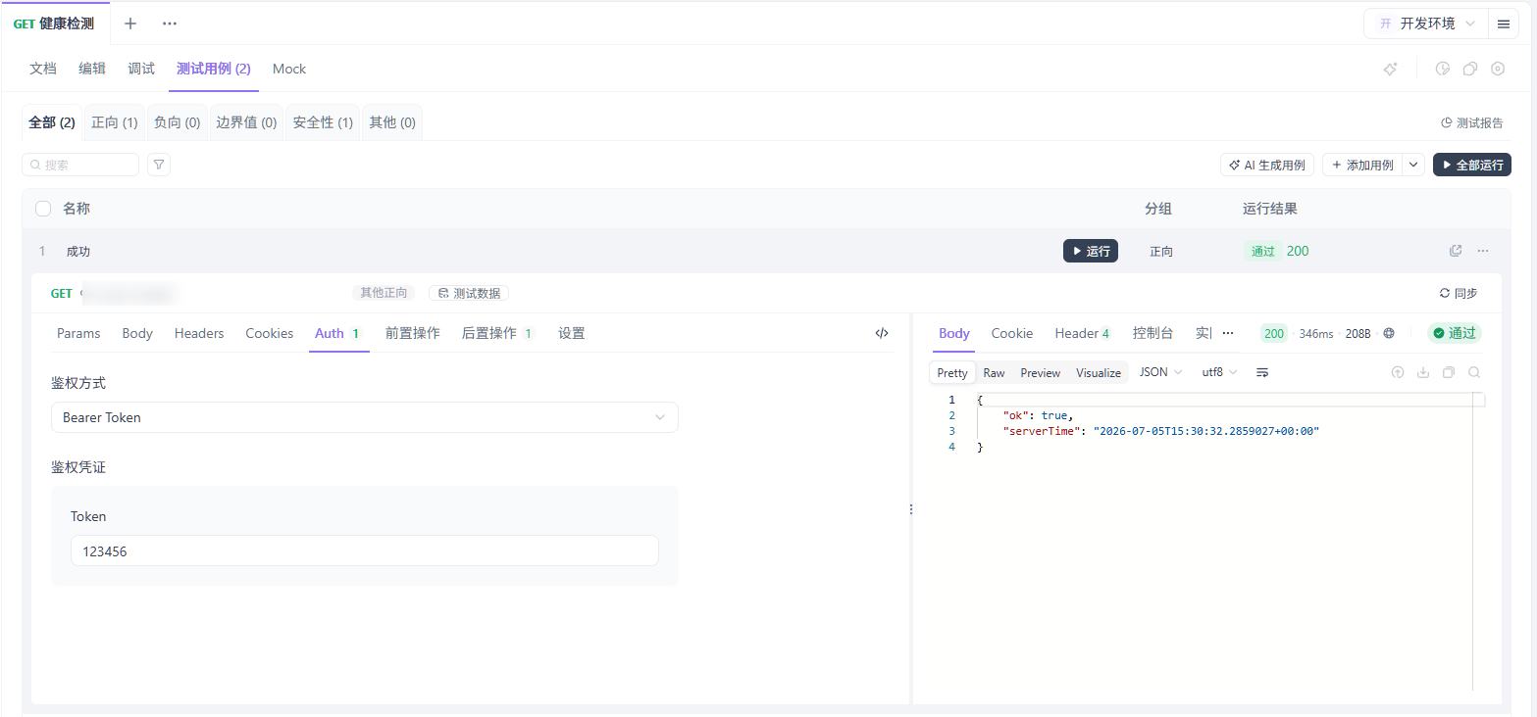The height and width of the screenshot is (717, 1537).
Task: Filter cases by 其他 (0)
Action: point(392,122)
